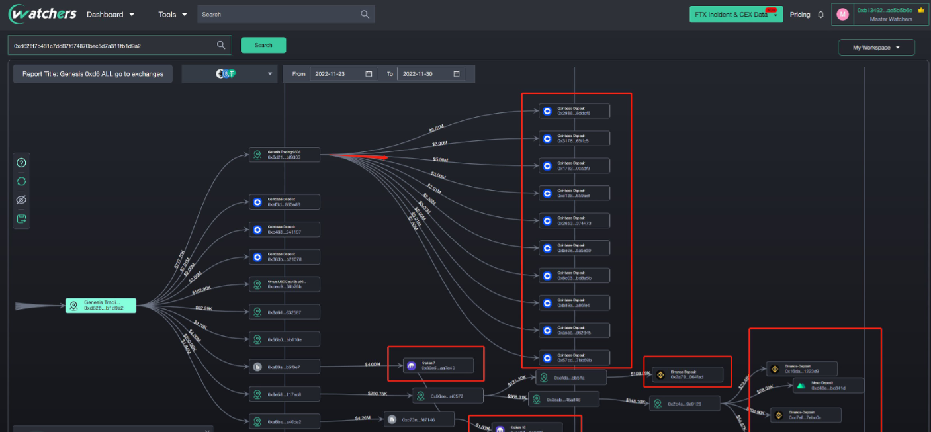
Task: Click the Mexc-Deposit node
Action: click(820, 386)
